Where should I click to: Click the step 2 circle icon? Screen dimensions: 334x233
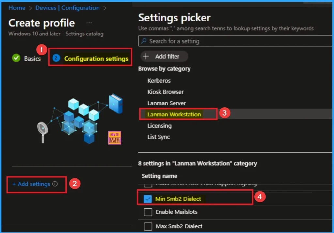56,58
